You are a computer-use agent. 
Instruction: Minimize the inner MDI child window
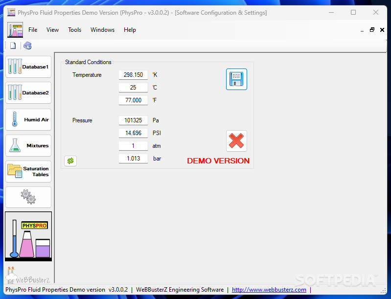[x=362, y=30]
